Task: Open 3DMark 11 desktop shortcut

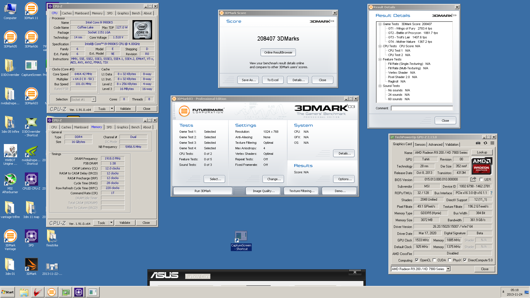Action: click(x=31, y=11)
